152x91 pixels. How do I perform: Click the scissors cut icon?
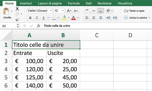tap(17, 9)
